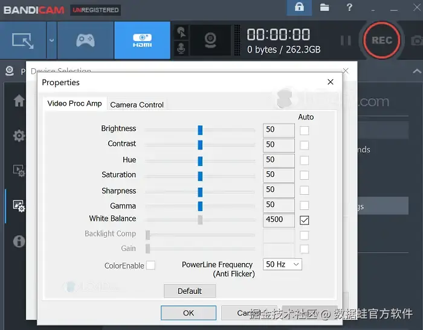
Task: Adjust the Sharpness slider
Action: point(200,192)
